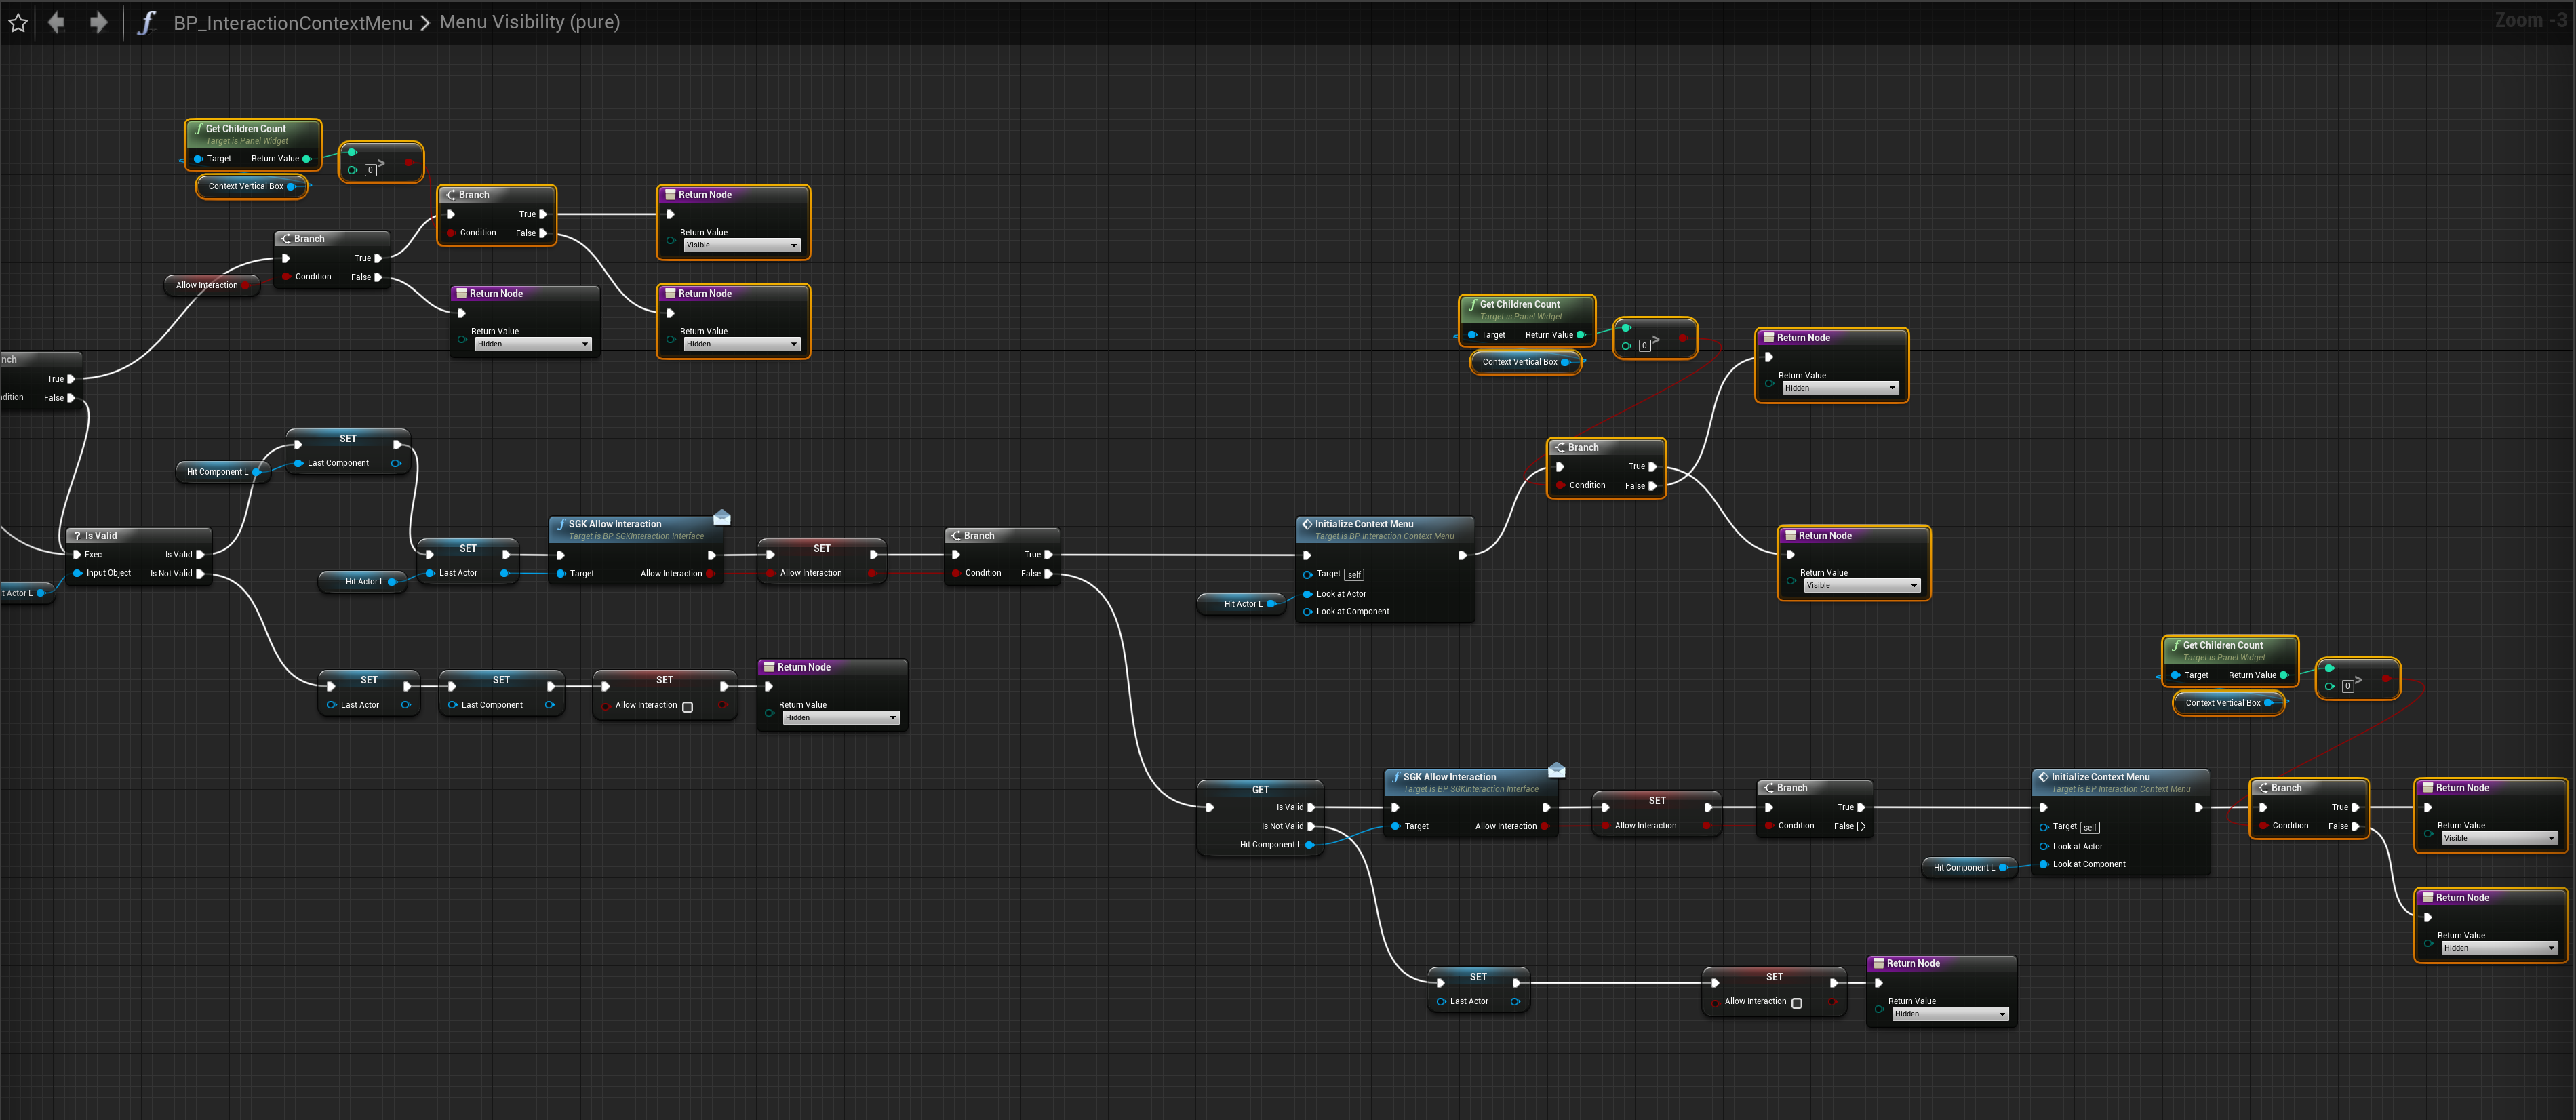Image resolution: width=2576 pixels, height=1120 pixels.
Task: Click Branch icon on node wired to Allow Interaction variable
Action: [x=286, y=239]
